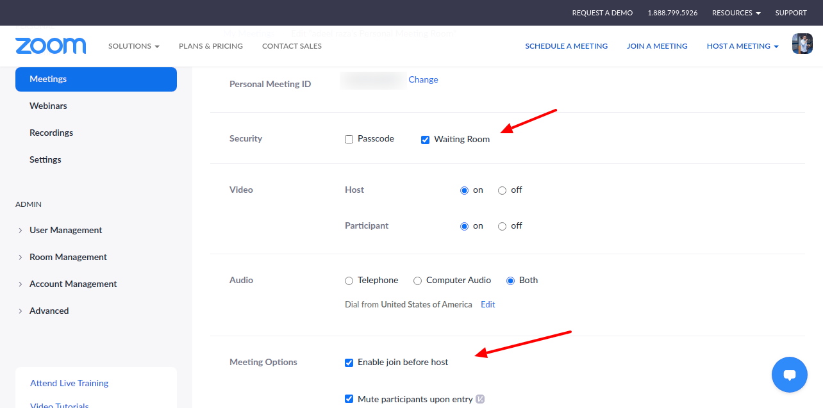Uncheck Enable join before host

[349, 363]
